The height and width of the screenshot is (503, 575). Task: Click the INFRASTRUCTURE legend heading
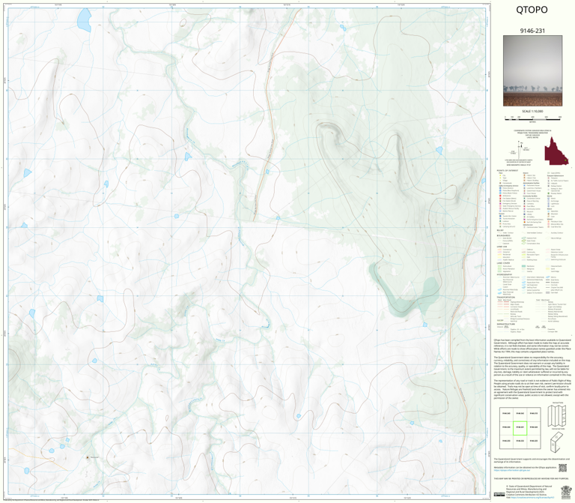[505, 324]
